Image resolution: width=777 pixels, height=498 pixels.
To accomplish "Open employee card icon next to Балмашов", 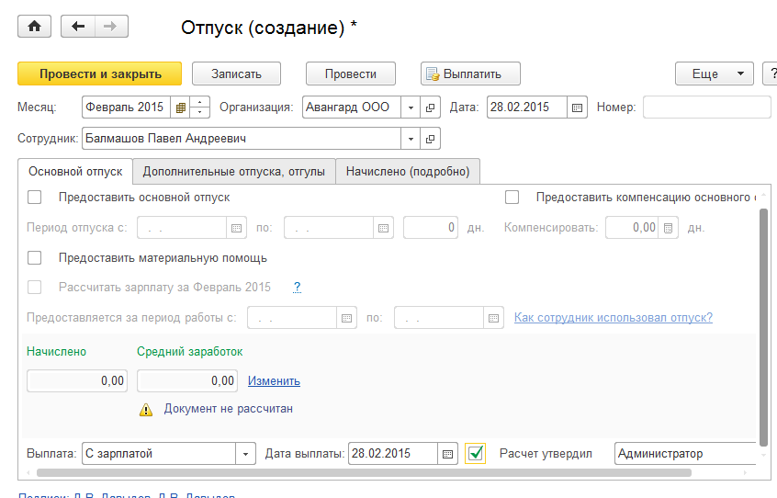I will pyautogui.click(x=431, y=139).
